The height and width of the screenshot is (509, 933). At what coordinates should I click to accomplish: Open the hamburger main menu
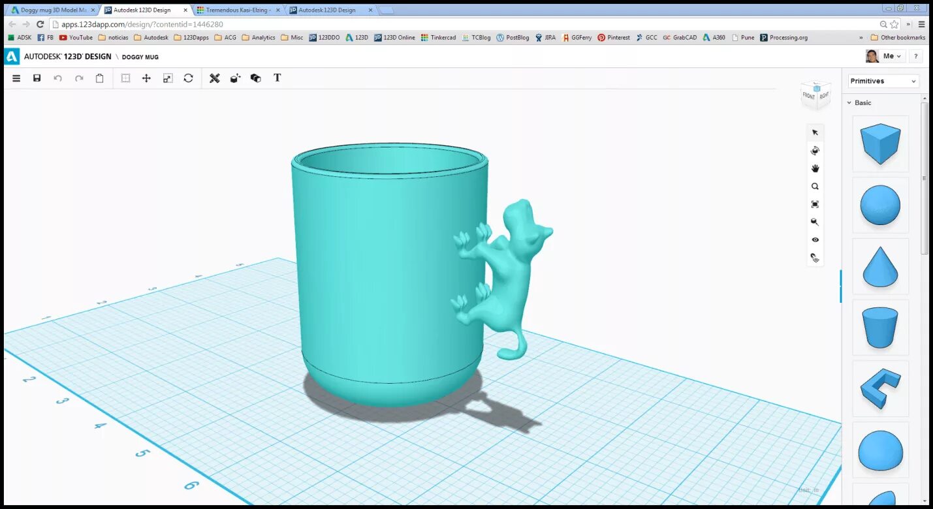click(x=16, y=78)
